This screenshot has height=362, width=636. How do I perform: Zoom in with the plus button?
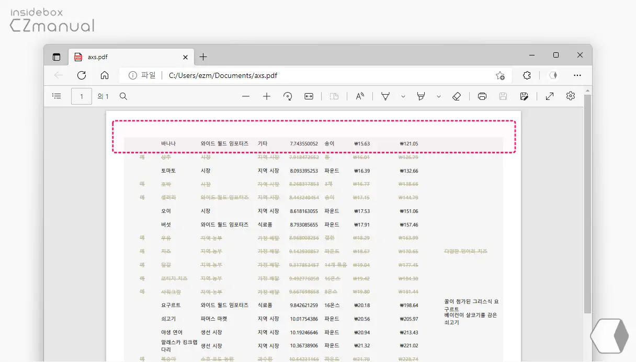[x=267, y=96]
